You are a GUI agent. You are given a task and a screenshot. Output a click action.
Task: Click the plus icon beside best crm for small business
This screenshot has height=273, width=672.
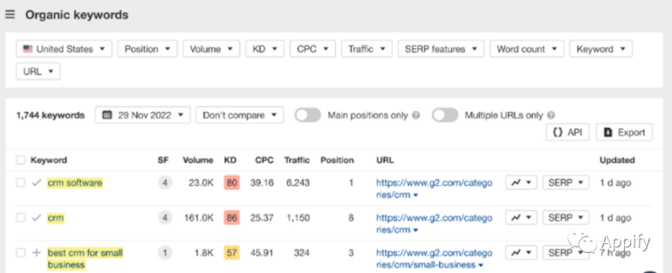tap(37, 253)
